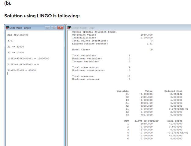
Task: Select constraint 'X1 <= 30000'
Action: click(x=16, y=47)
